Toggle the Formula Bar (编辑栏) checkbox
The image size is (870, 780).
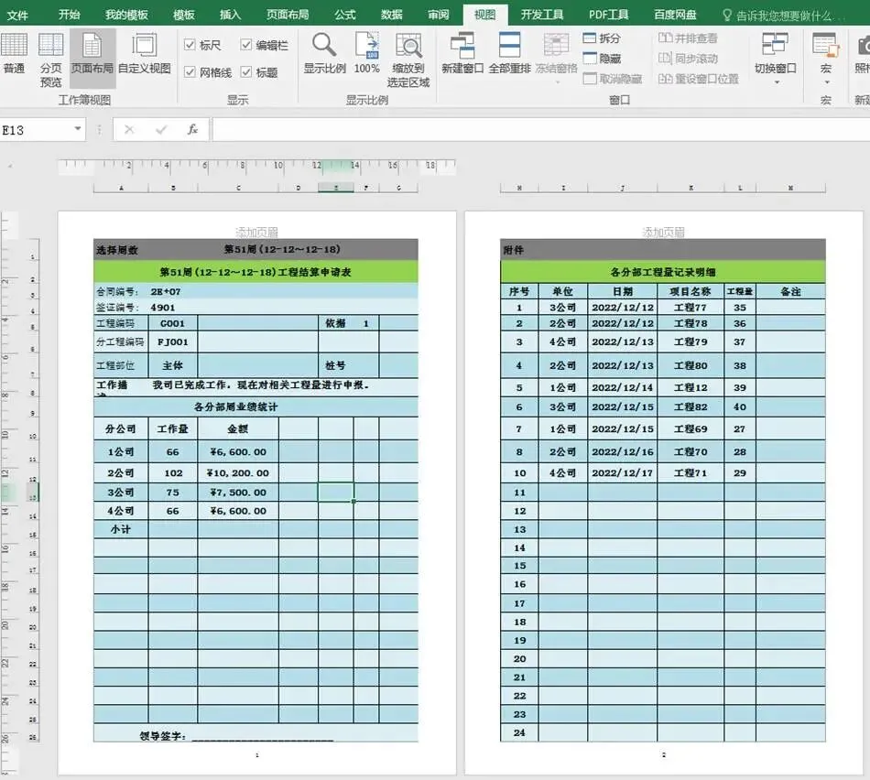[246, 44]
